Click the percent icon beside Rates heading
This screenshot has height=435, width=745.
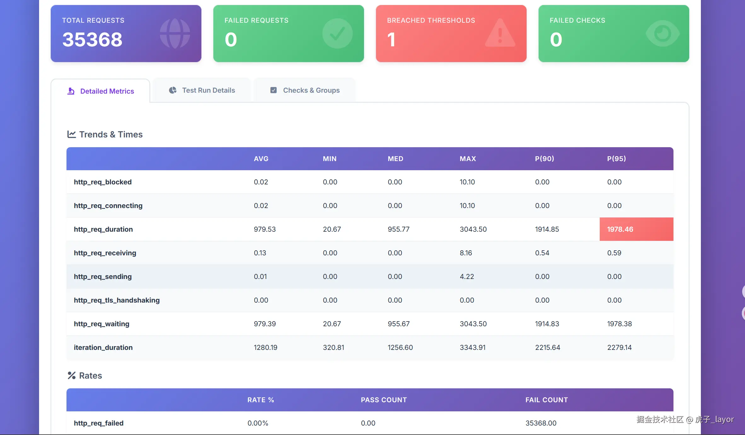(72, 375)
